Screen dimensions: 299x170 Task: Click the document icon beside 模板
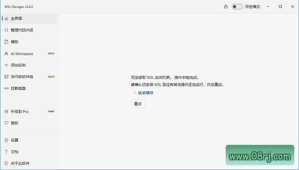coord(7,42)
